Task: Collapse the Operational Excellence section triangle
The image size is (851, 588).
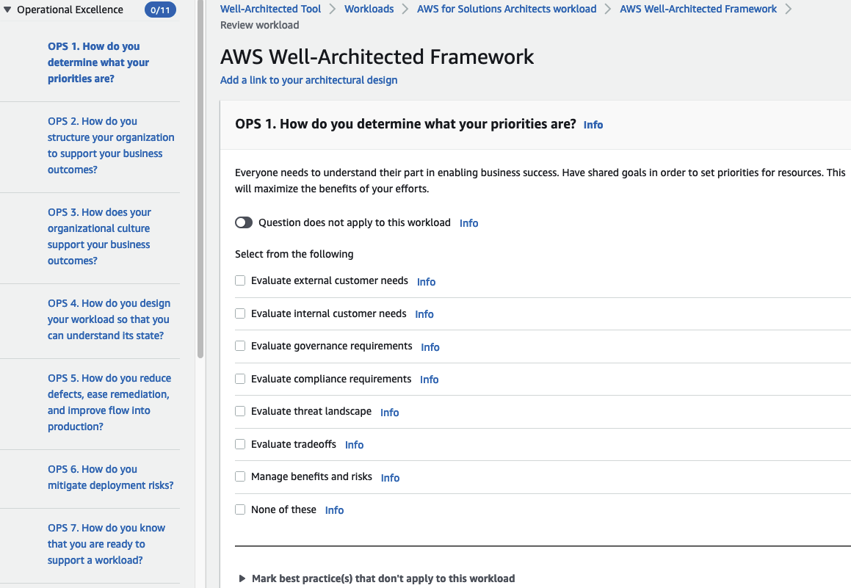Action: point(7,10)
